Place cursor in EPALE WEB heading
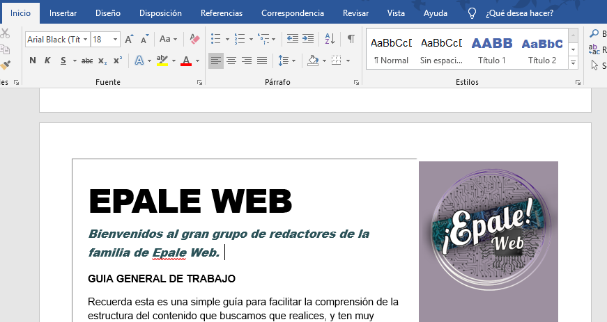 pyautogui.click(x=190, y=202)
